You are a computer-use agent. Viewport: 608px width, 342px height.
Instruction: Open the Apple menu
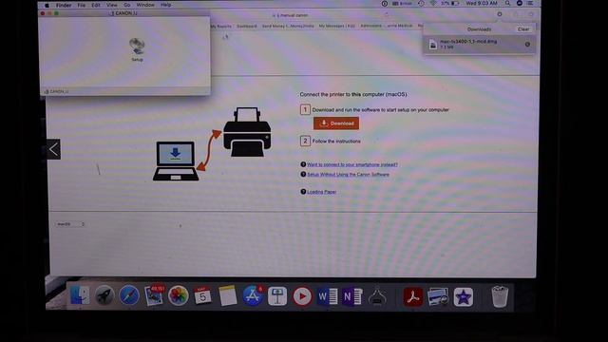(x=47, y=5)
